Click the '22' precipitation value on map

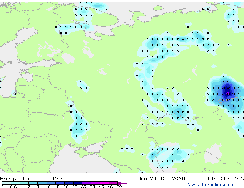point(223,87)
